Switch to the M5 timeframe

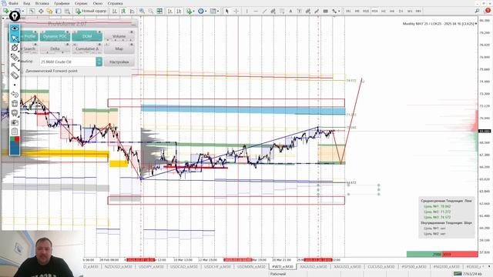[x=357, y=11]
